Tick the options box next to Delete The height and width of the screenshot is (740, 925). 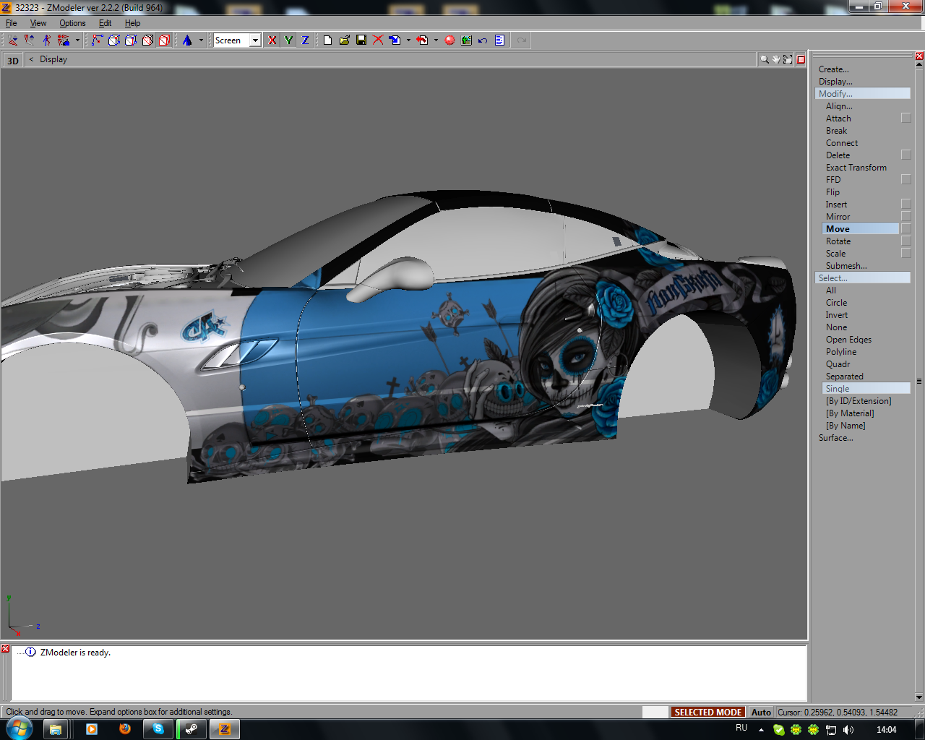tap(906, 155)
